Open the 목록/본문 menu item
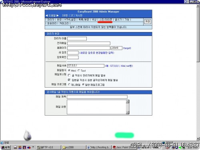 [84, 20]
